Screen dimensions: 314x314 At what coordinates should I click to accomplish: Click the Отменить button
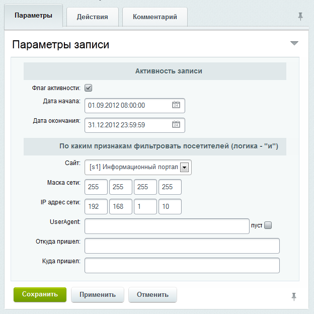click(152, 294)
